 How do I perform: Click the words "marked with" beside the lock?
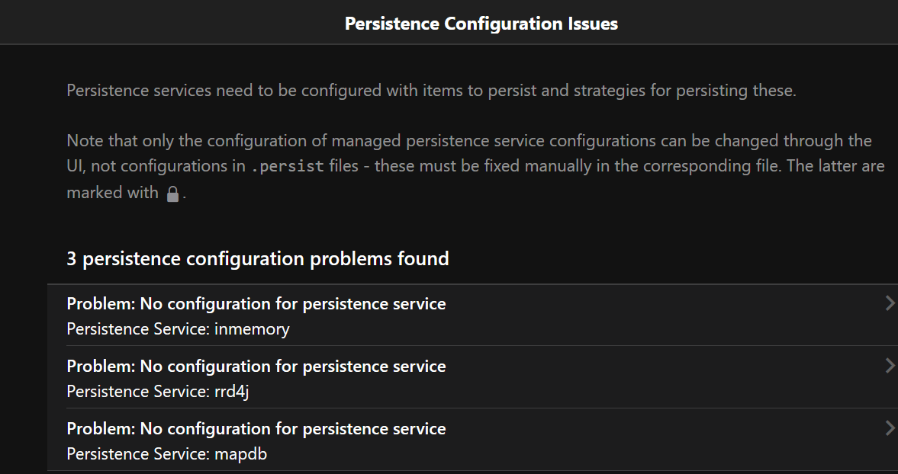[112, 193]
